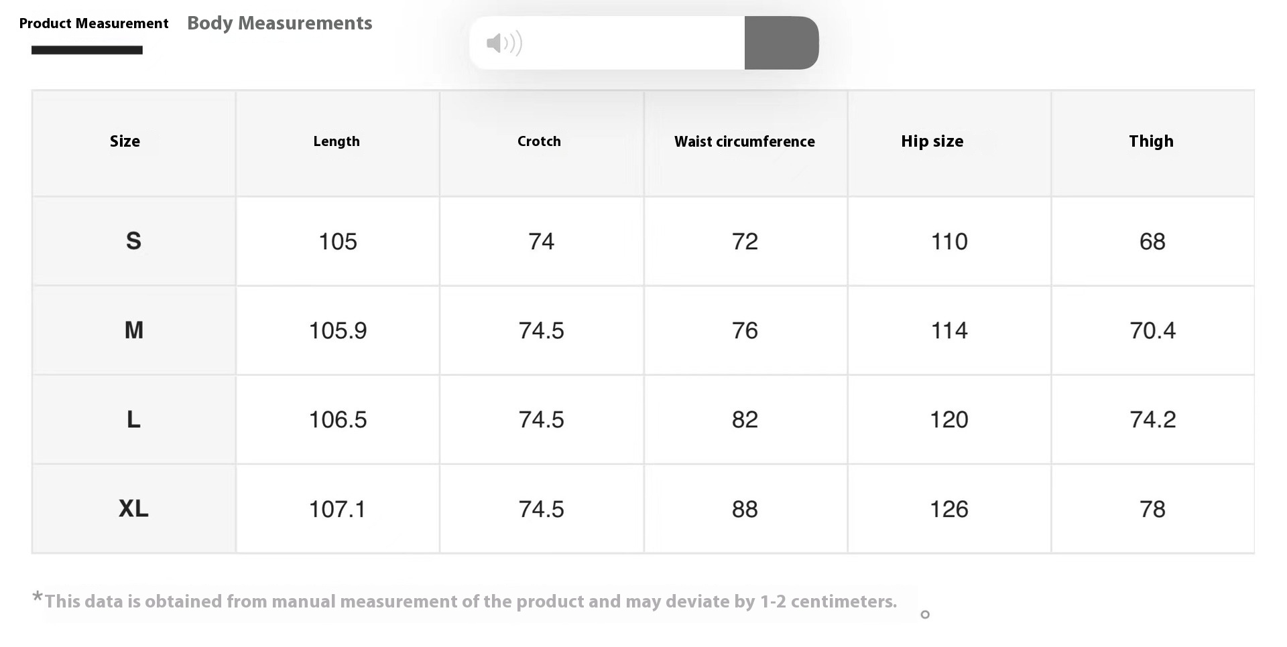Click the Waist circumference header
This screenshot has width=1287, height=647.
click(x=745, y=141)
